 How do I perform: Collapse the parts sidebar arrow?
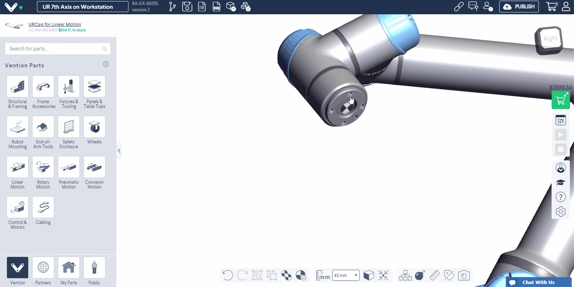(119, 151)
